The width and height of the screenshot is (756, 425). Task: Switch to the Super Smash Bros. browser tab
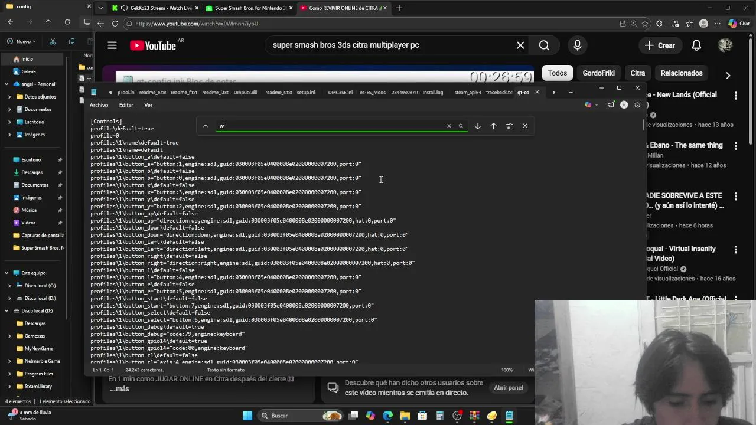click(x=249, y=8)
